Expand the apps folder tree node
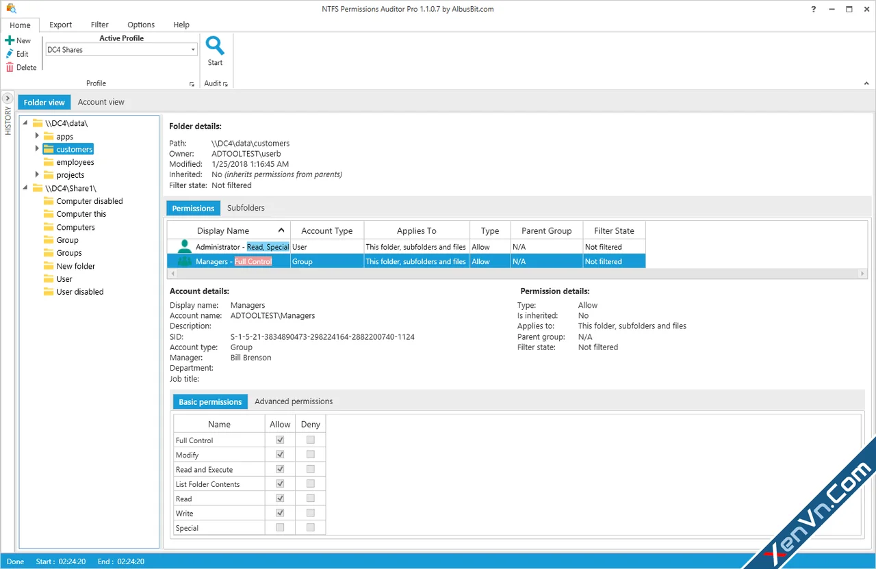 pos(37,136)
